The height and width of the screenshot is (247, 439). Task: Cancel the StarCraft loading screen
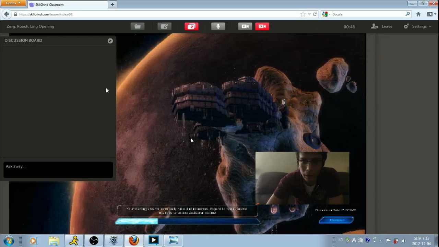[336, 220]
